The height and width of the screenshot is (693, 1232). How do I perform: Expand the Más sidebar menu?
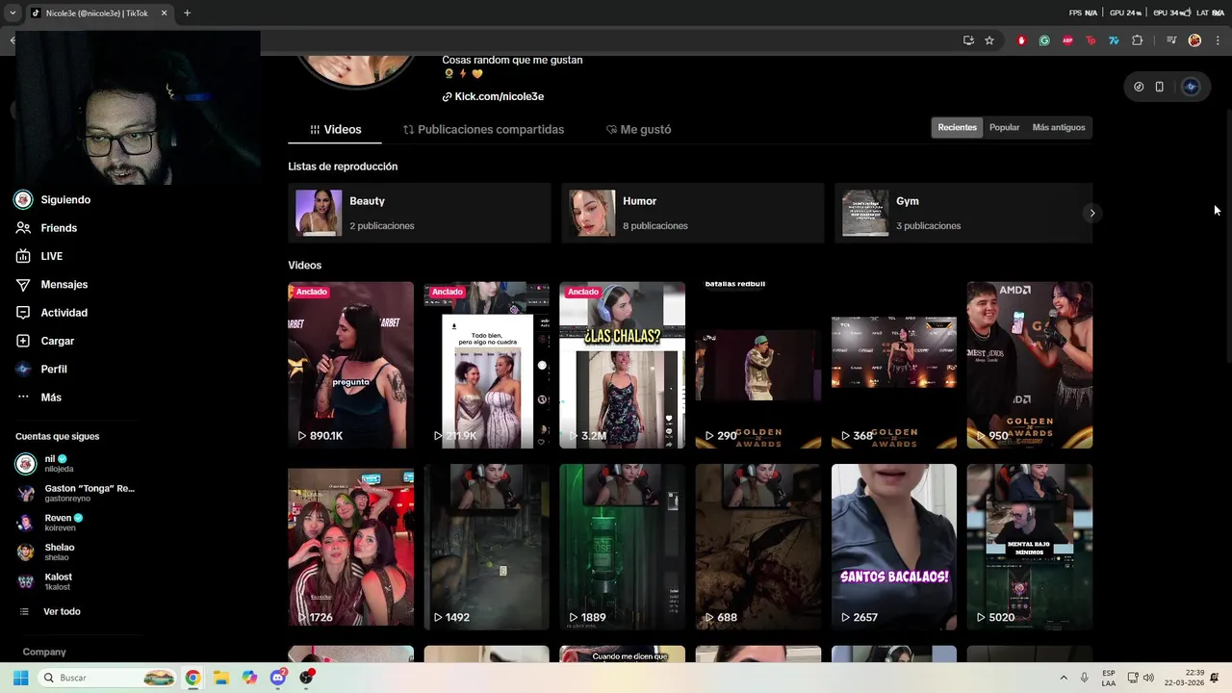coord(38,398)
